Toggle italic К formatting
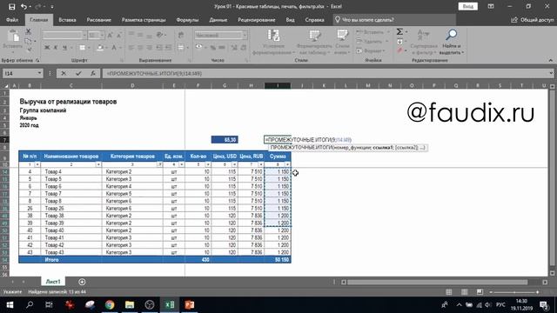 click(56, 47)
